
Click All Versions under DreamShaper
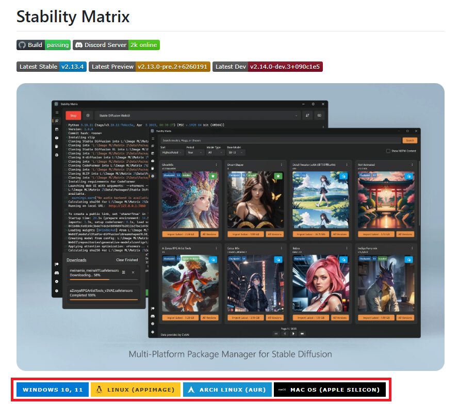click(x=274, y=234)
